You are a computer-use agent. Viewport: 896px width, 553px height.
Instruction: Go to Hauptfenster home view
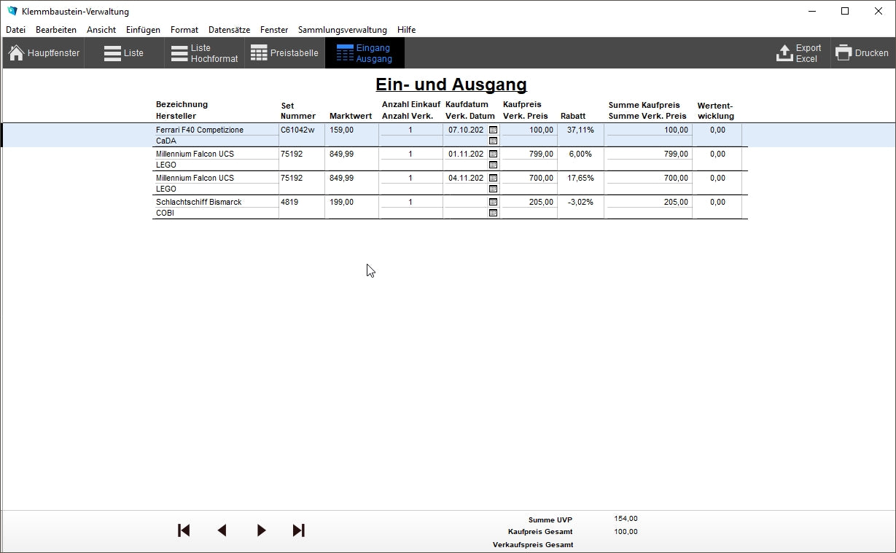[x=44, y=53]
